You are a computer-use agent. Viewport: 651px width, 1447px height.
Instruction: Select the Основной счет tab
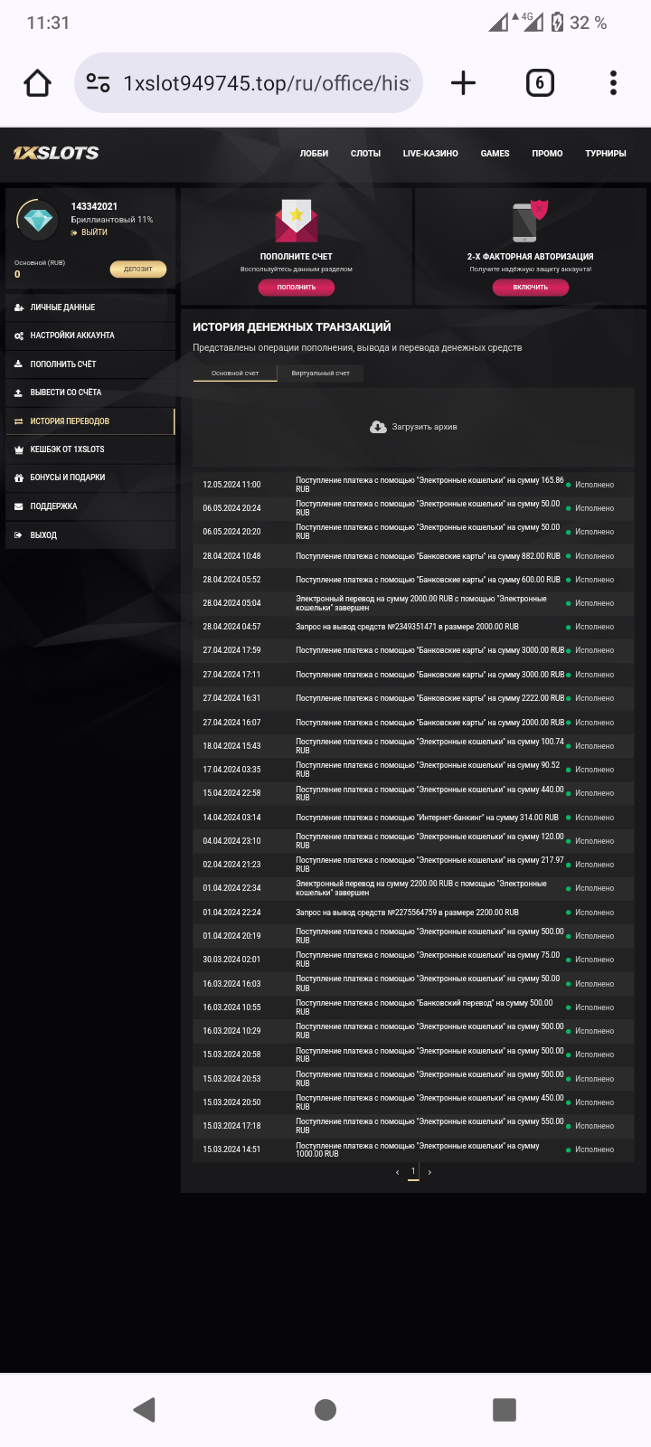click(x=235, y=373)
